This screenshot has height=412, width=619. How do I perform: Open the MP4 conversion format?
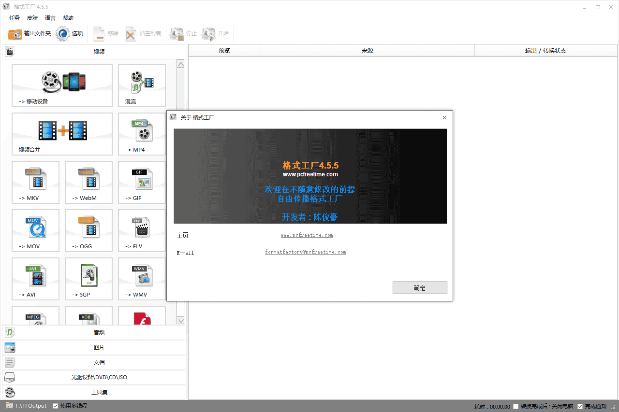tap(142, 134)
